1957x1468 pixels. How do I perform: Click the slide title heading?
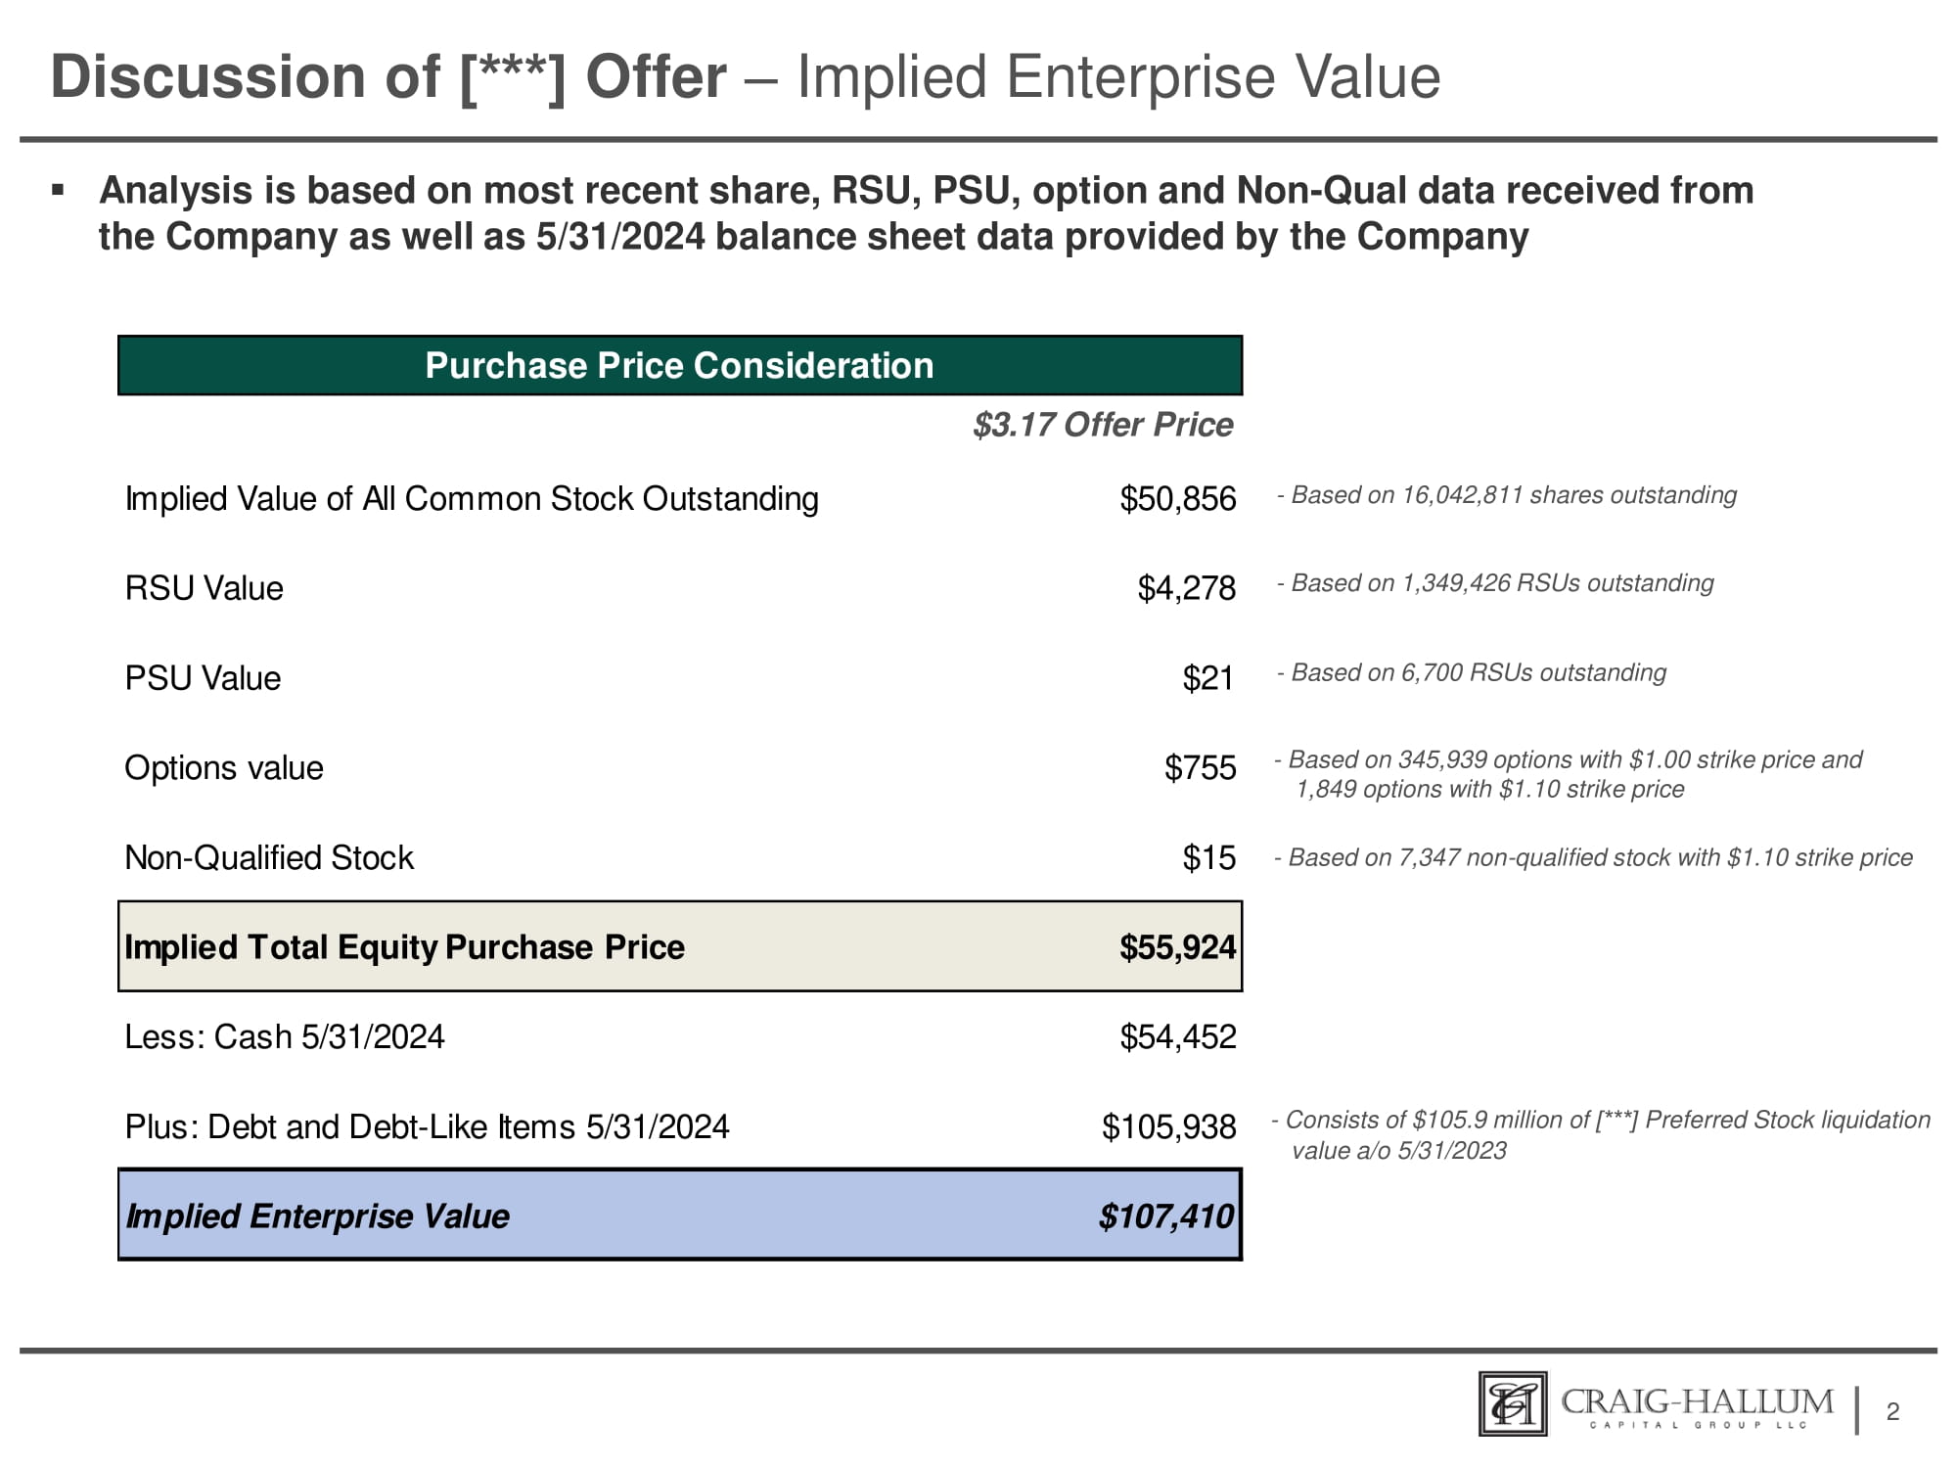(745, 77)
